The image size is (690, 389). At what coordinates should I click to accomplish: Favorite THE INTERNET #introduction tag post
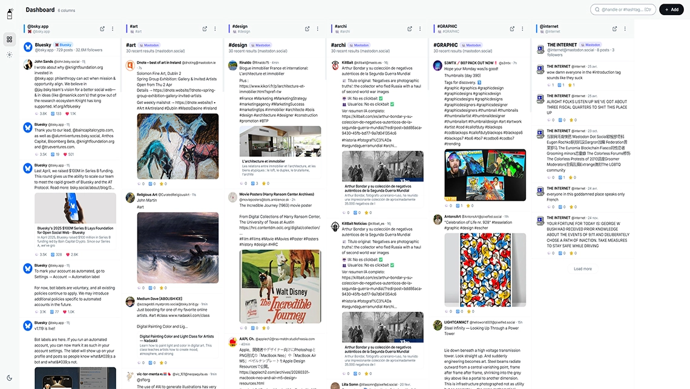571,85
